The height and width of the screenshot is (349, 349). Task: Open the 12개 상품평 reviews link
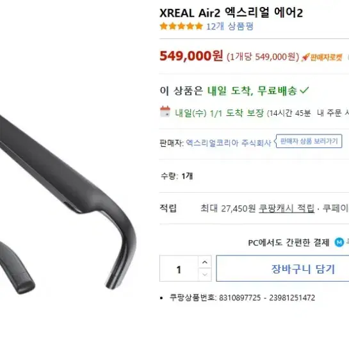coord(230,26)
